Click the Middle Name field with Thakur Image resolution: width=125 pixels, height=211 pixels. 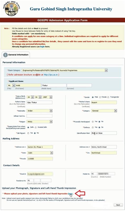tap(54, 85)
